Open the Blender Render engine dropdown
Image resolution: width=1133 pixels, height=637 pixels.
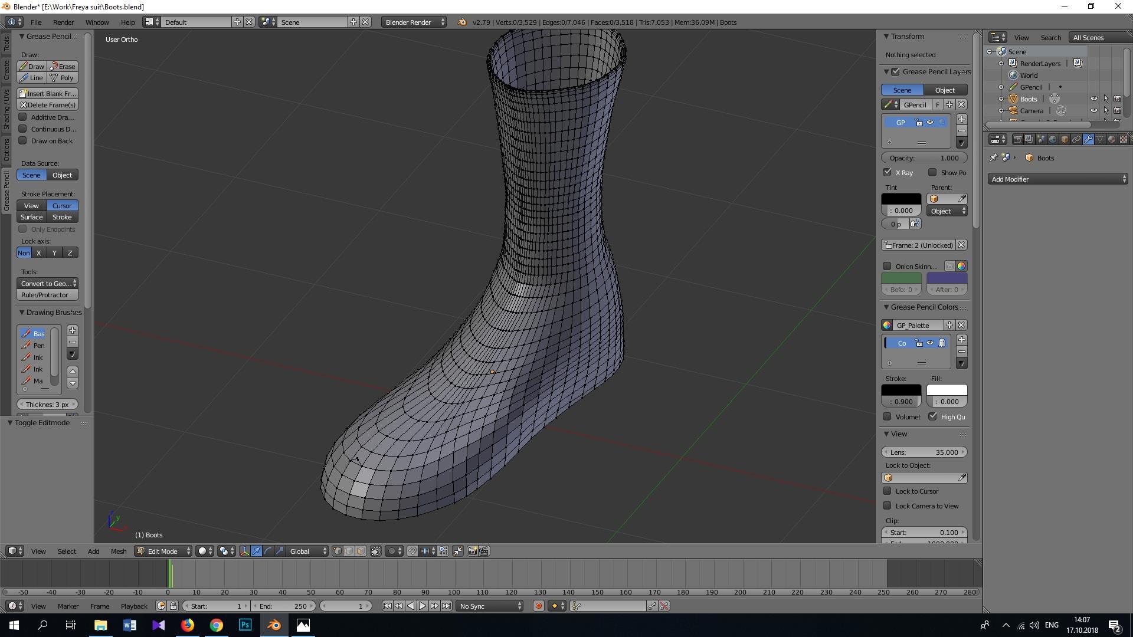tap(414, 22)
